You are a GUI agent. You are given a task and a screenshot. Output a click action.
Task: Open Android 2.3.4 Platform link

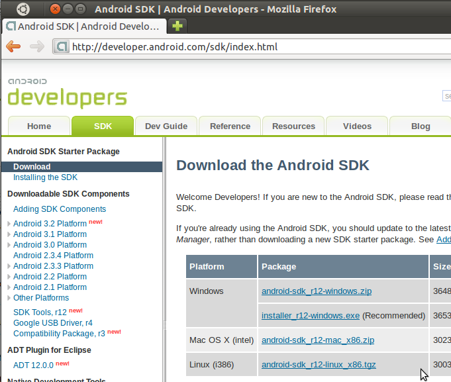[x=53, y=256]
